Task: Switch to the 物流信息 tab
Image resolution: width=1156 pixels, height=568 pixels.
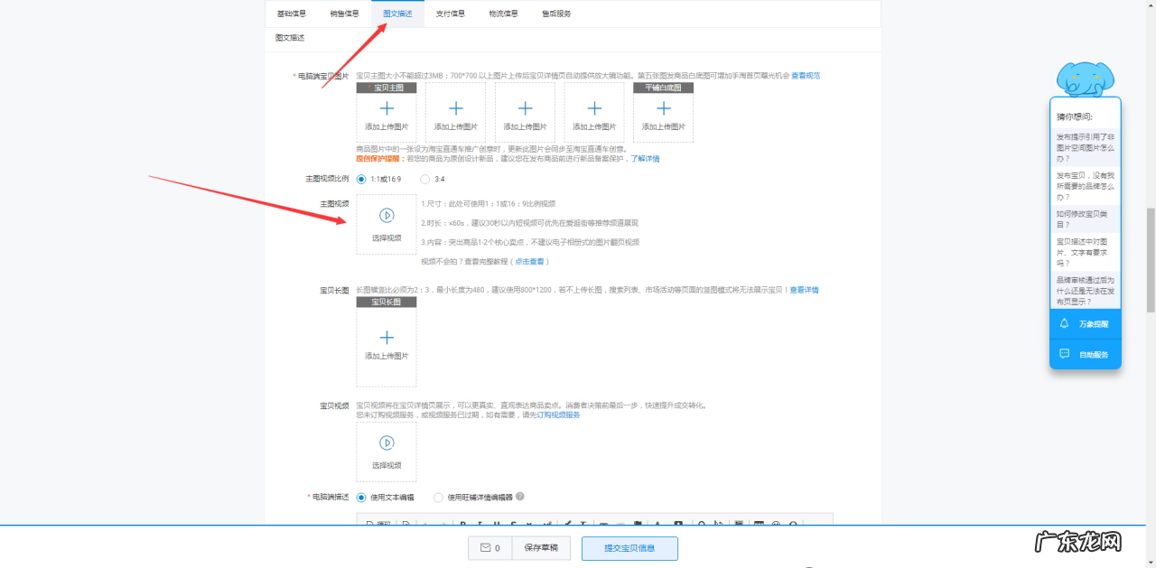Action: 502,14
